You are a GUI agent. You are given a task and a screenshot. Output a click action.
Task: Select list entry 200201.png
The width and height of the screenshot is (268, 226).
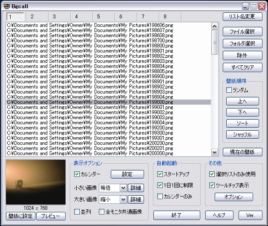[109, 148]
